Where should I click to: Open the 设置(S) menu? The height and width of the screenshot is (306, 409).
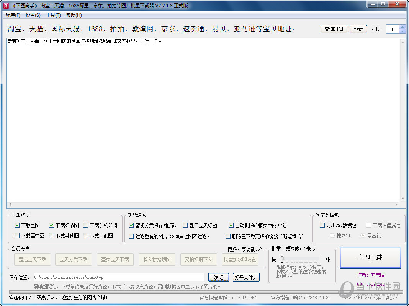tap(33, 15)
